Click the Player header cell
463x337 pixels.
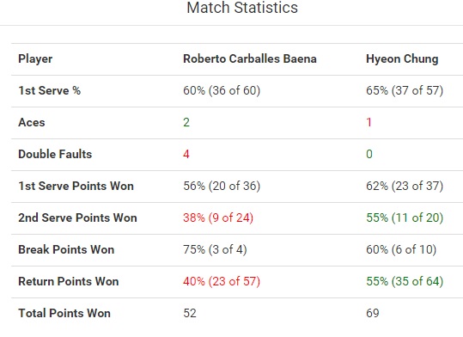click(35, 59)
